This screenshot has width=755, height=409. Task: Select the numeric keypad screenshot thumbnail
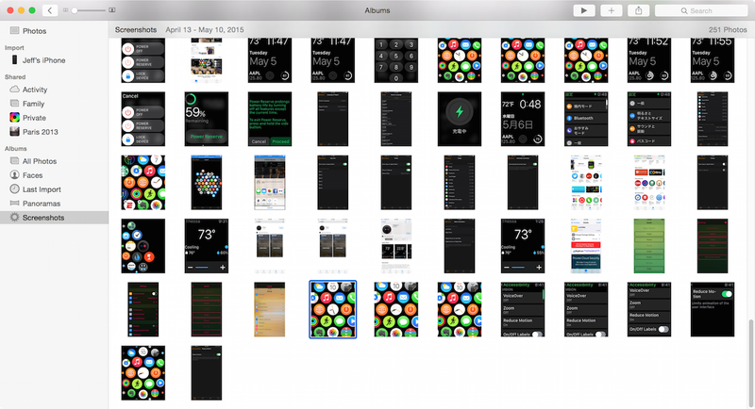[x=395, y=60]
